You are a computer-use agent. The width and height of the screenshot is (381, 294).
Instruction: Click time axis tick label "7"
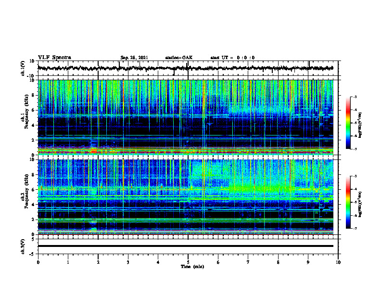248,262
